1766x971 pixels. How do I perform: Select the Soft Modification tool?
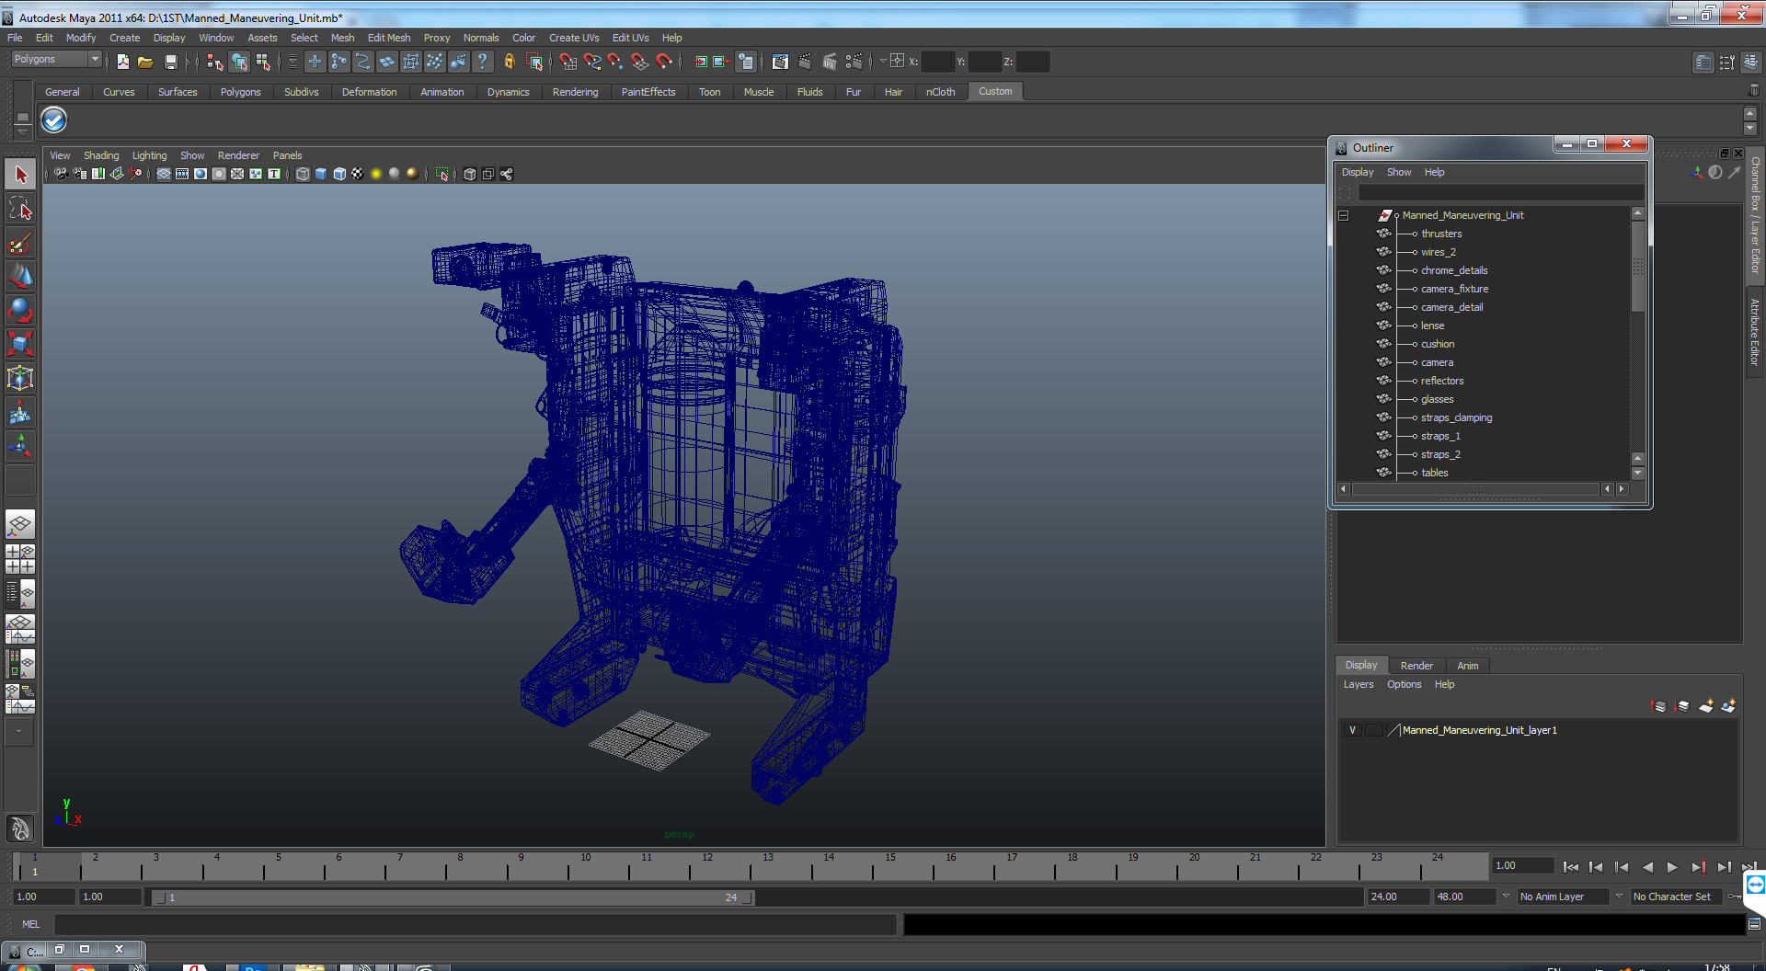[20, 413]
